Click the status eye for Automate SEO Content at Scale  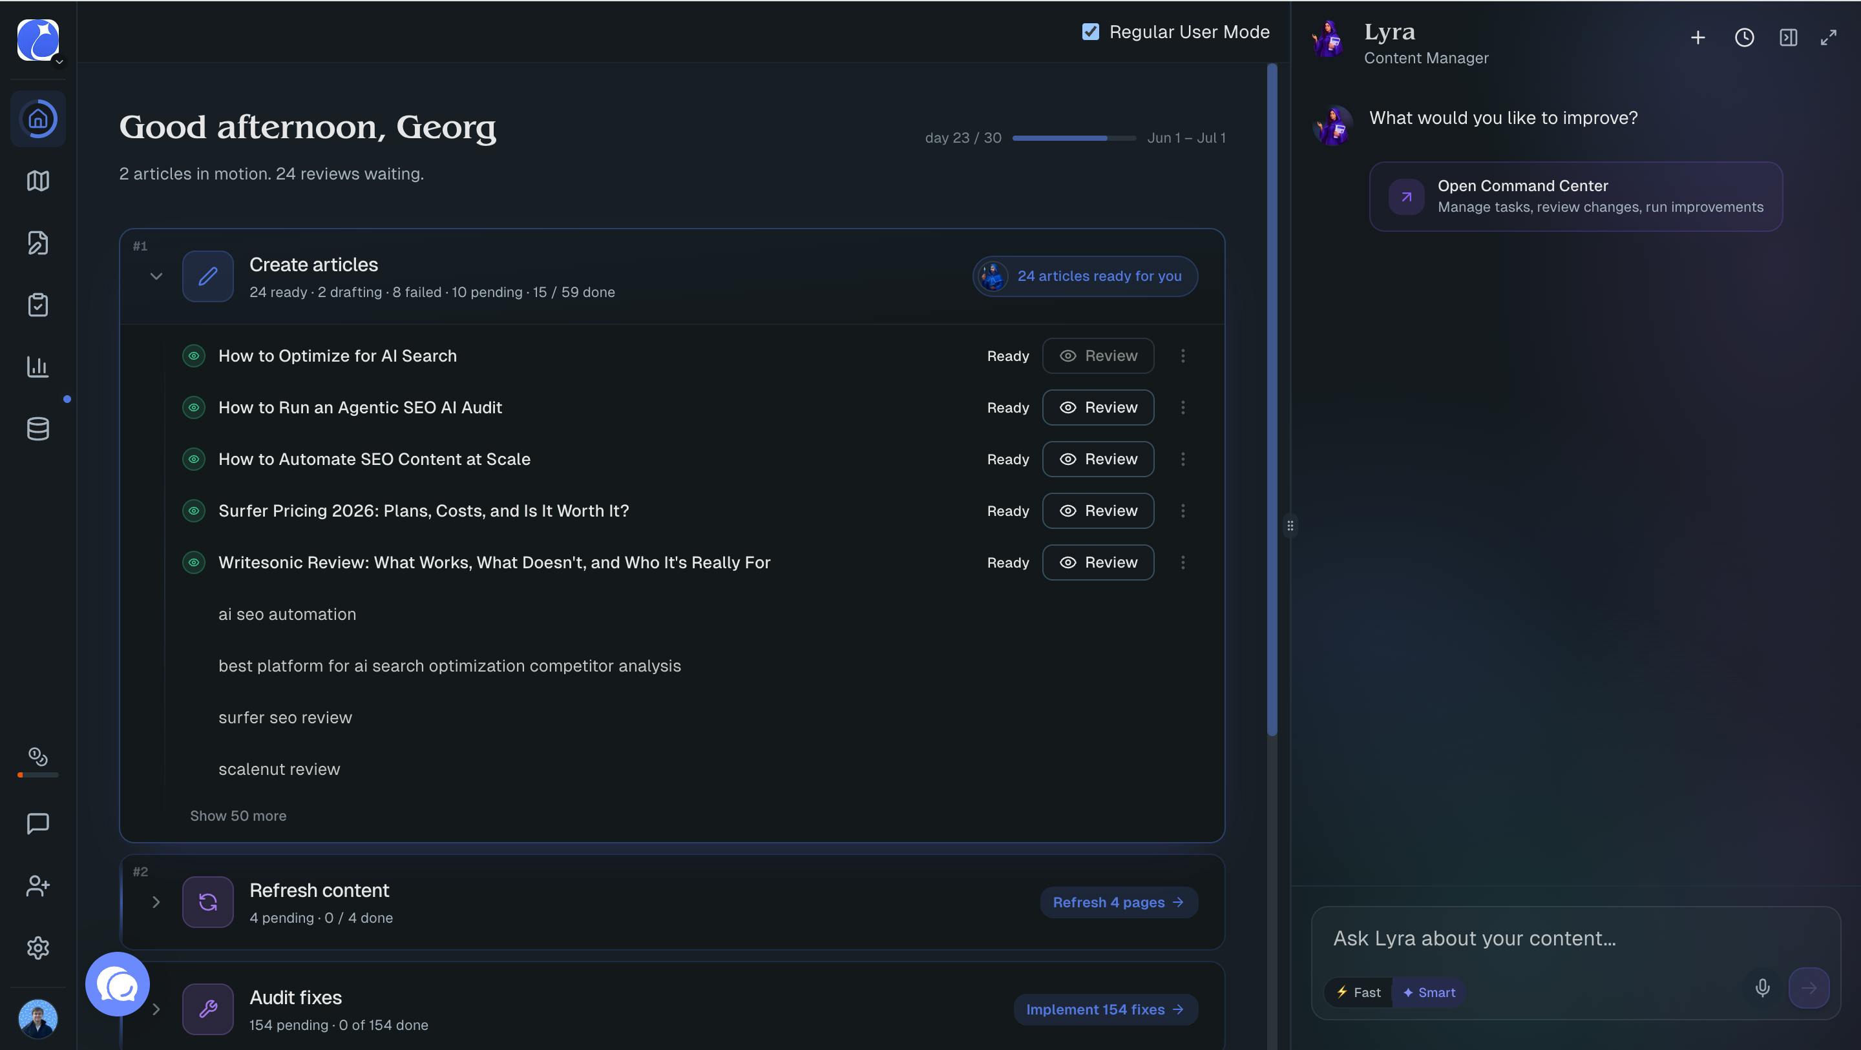[x=194, y=459]
